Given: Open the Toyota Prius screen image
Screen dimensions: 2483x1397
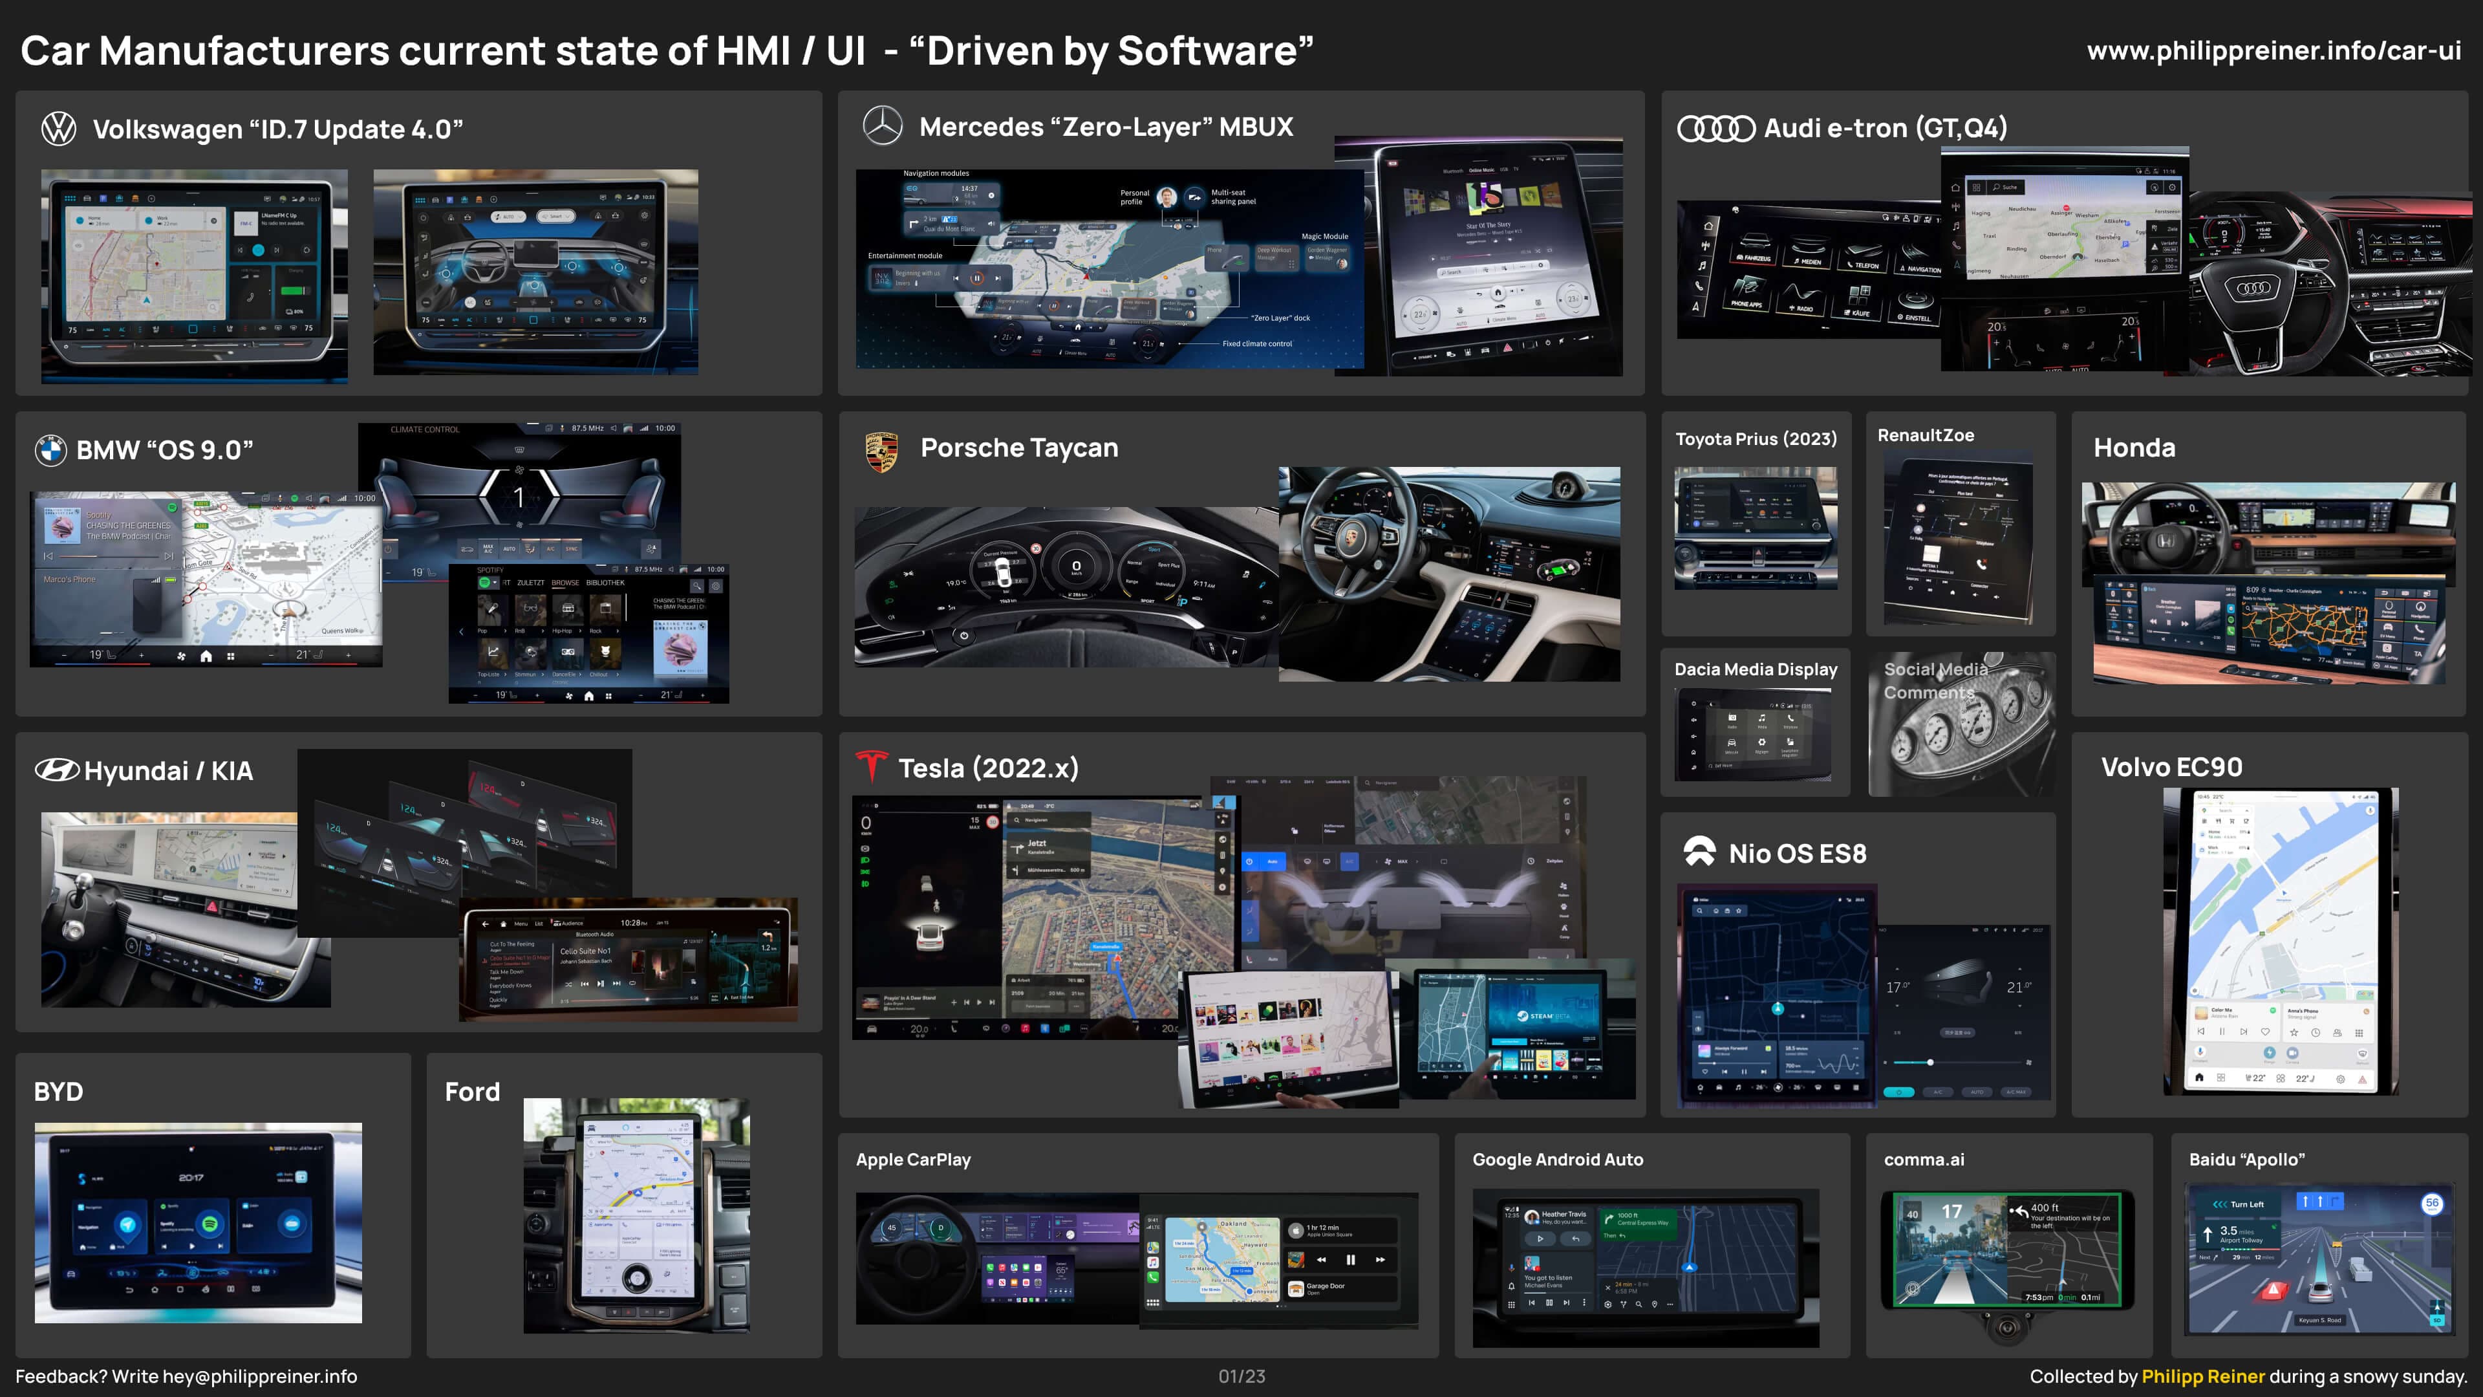Looking at the screenshot, I should tap(1756, 528).
